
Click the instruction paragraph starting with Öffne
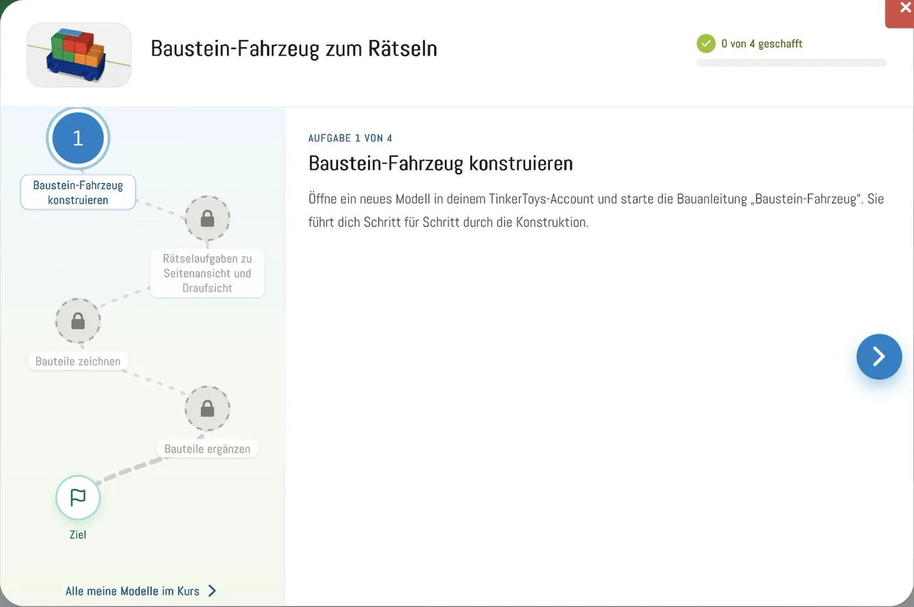596,210
